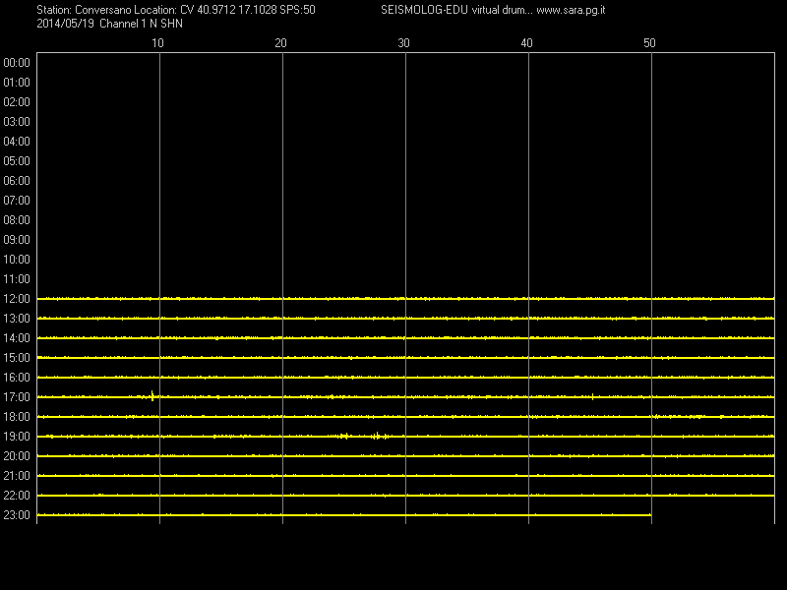This screenshot has height=590, width=787.
Task: Click the 04:00 hour label
Action: [17, 142]
